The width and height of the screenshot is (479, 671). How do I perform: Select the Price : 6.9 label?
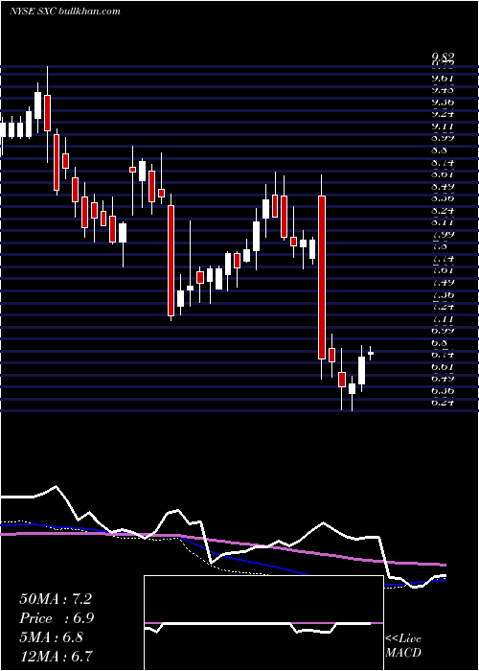point(57,618)
